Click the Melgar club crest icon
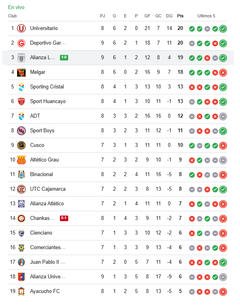Image resolution: width=240 pixels, height=306 pixels. click(x=21, y=72)
